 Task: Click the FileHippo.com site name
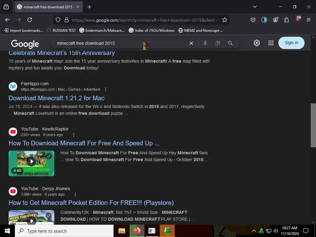coord(35,84)
